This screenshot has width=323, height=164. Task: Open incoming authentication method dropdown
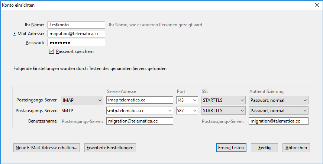click(279, 100)
